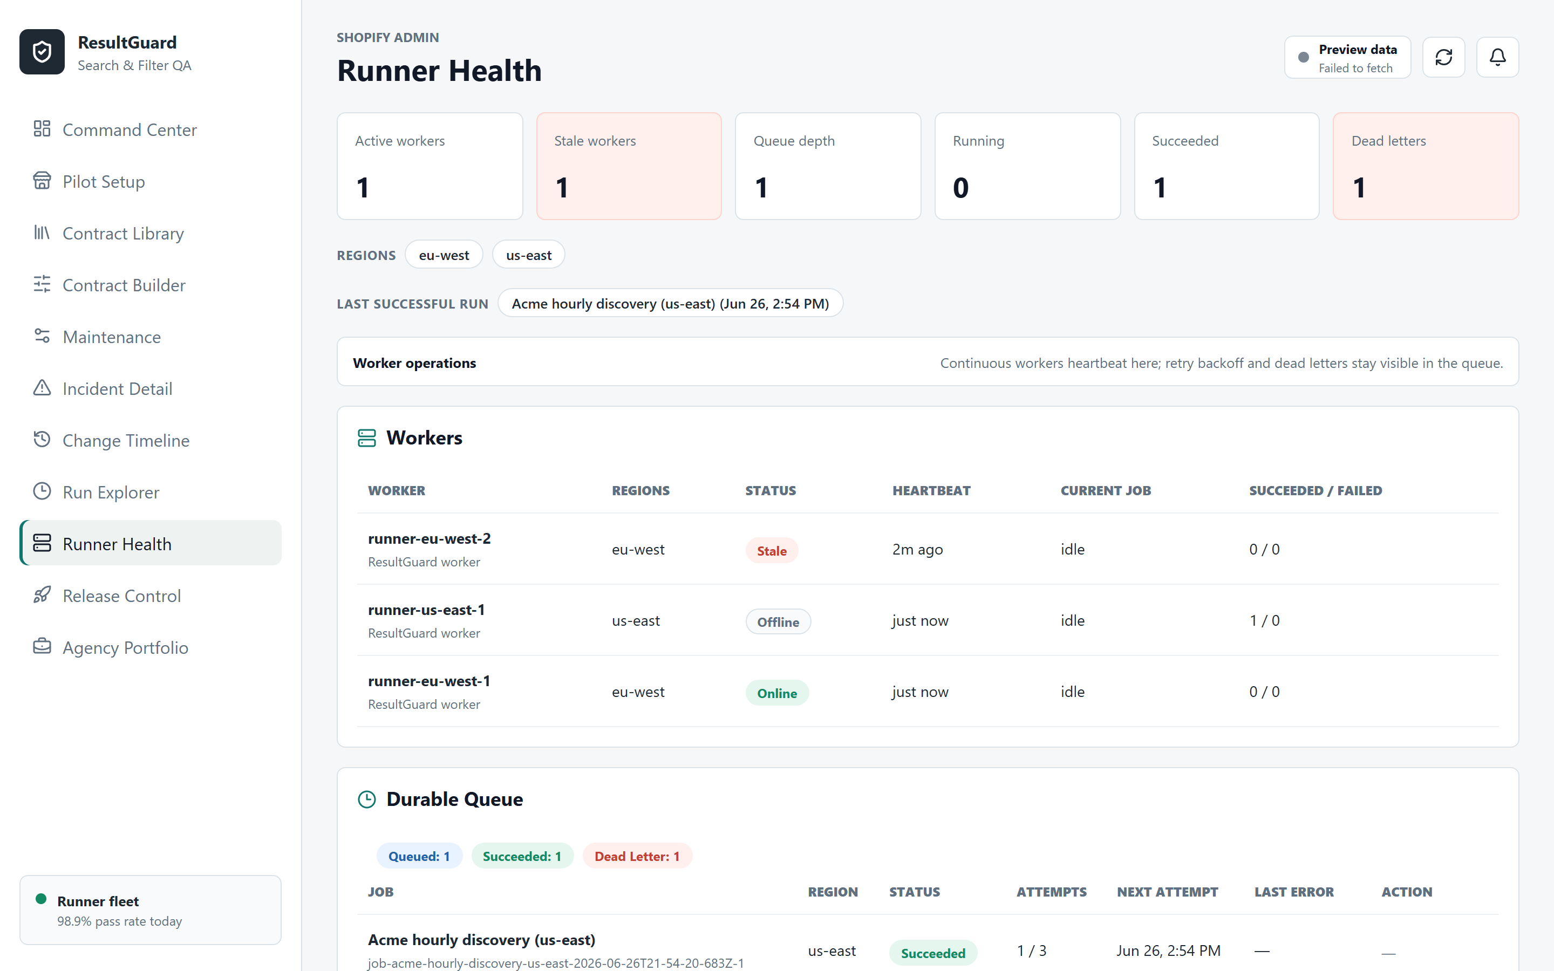Select the eu-west region chip
The image size is (1554, 971).
tap(444, 255)
